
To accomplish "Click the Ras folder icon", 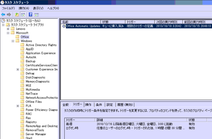I will 22,118.
